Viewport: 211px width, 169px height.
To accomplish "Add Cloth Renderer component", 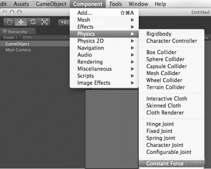I will point(172,112).
